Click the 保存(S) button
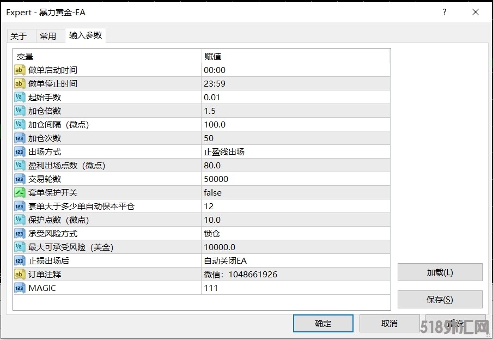This screenshot has height=340, width=493. pyautogui.click(x=440, y=299)
